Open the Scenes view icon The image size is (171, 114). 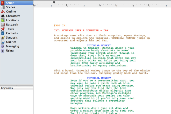coord(3,7)
